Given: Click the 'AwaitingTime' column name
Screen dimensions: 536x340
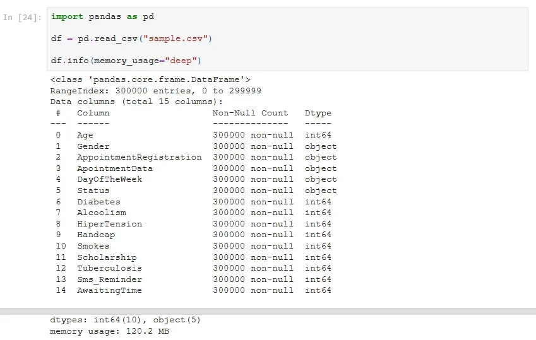Looking at the screenshot, I should tap(109, 290).
